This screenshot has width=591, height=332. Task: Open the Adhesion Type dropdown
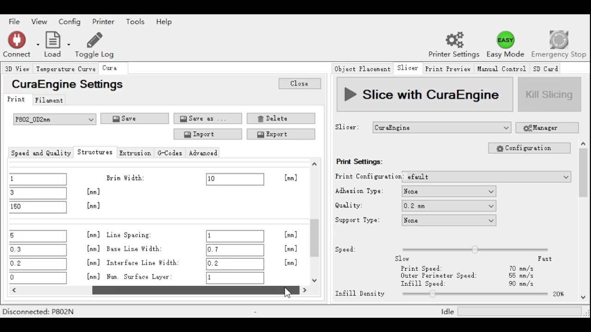click(x=449, y=191)
